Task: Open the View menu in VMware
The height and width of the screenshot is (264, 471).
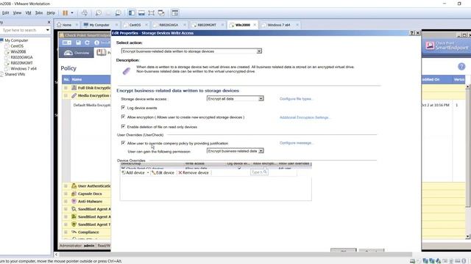Action: click(17, 13)
